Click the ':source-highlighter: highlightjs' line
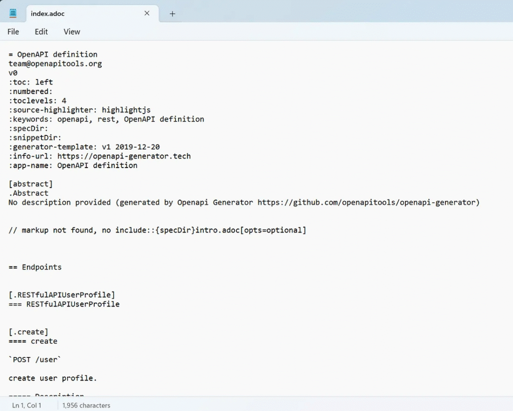513x411 pixels. [80, 110]
